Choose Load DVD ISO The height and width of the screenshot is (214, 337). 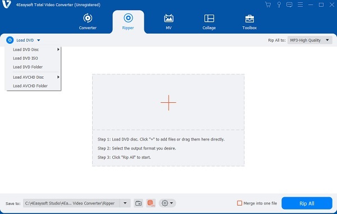(33, 58)
